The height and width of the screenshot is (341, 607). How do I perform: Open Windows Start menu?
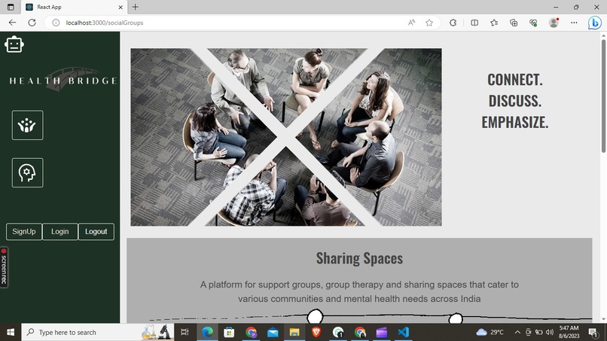pyautogui.click(x=11, y=332)
